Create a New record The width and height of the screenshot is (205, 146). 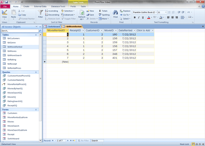click(90, 11)
